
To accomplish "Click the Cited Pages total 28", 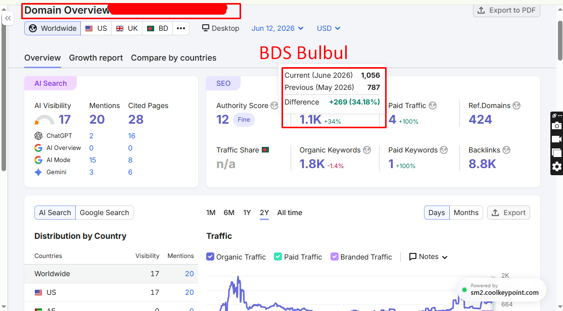I will [136, 120].
